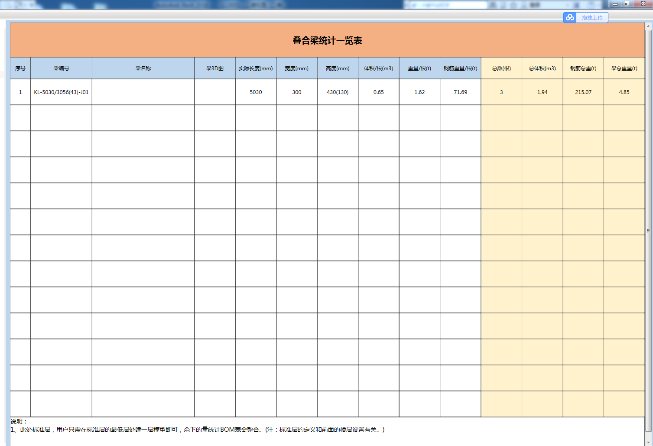Select the KL-5030/3056(43)-J01 beam number cell
The image size is (653, 446).
coord(61,92)
